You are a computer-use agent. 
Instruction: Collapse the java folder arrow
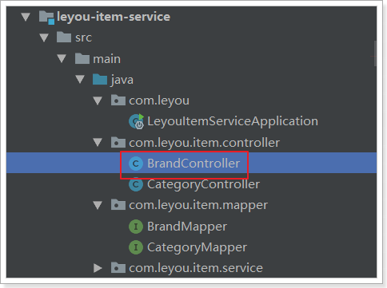click(80, 80)
